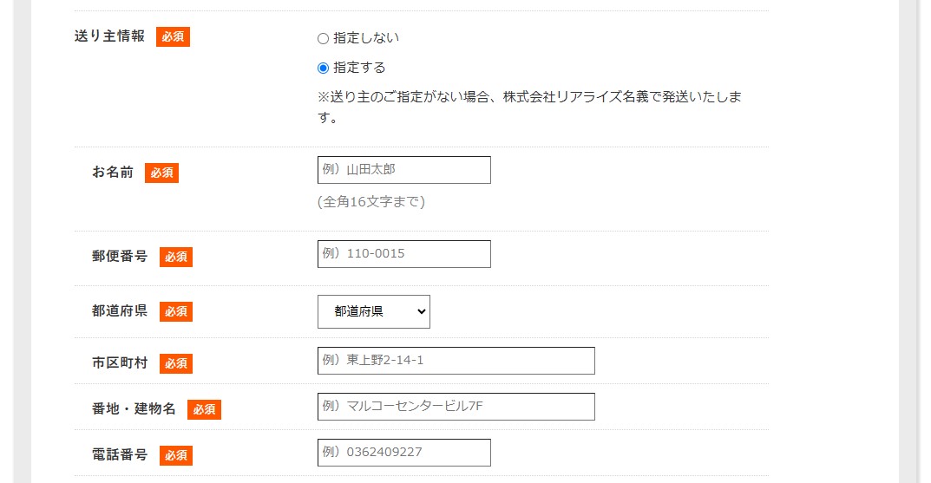Click the 送り主情報 section label
The height and width of the screenshot is (483, 931).
pyautogui.click(x=110, y=36)
